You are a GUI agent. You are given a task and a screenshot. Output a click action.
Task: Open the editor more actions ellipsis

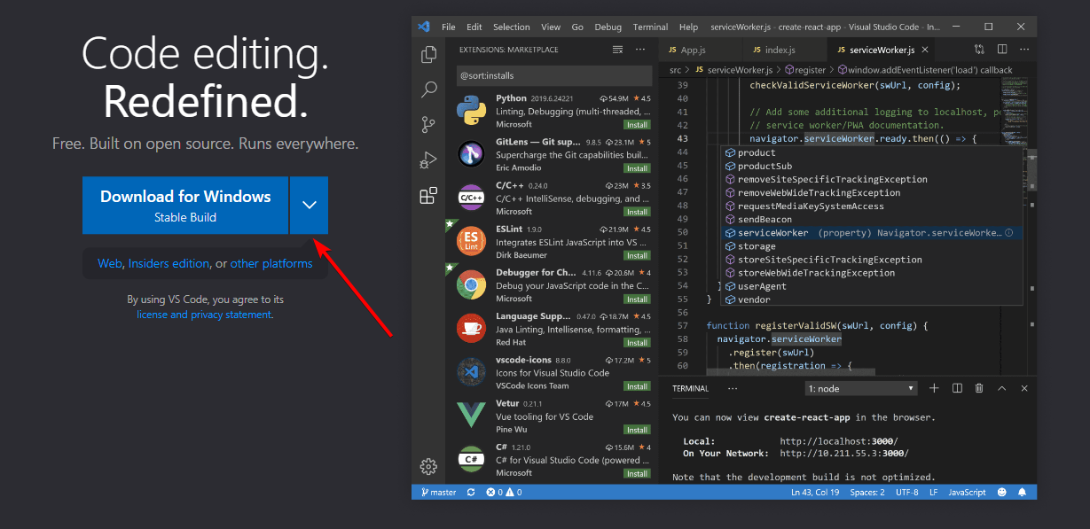click(x=1024, y=50)
